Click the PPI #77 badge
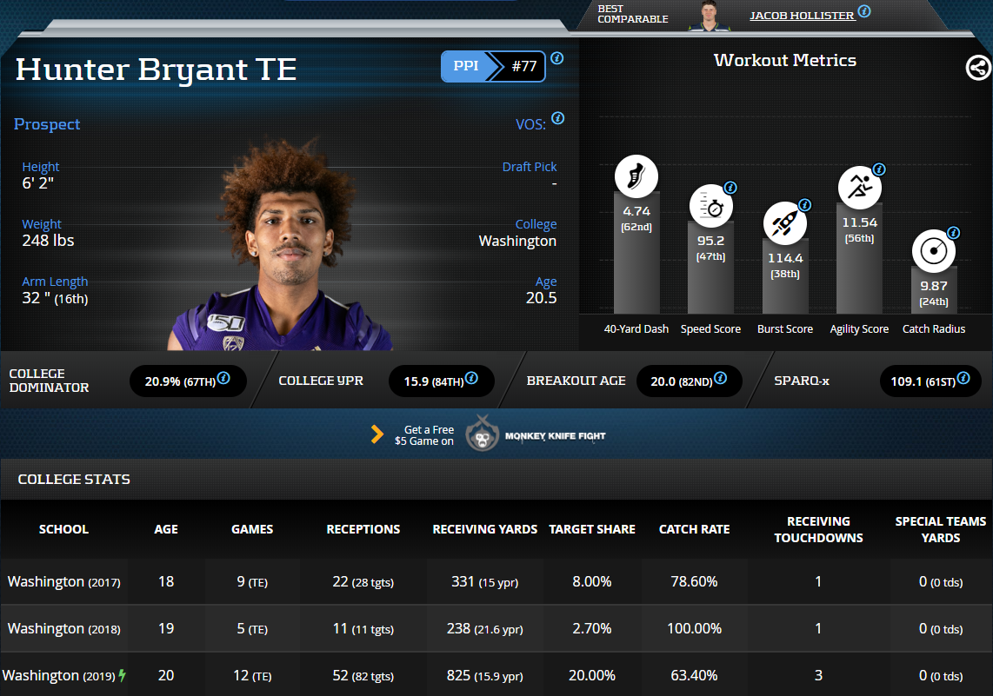The image size is (993, 696). [493, 67]
